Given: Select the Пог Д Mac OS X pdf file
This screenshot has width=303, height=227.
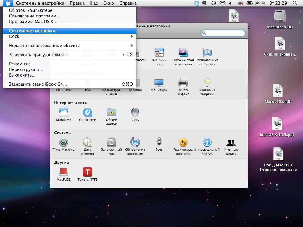Looking at the screenshot, I should (x=278, y=159).
